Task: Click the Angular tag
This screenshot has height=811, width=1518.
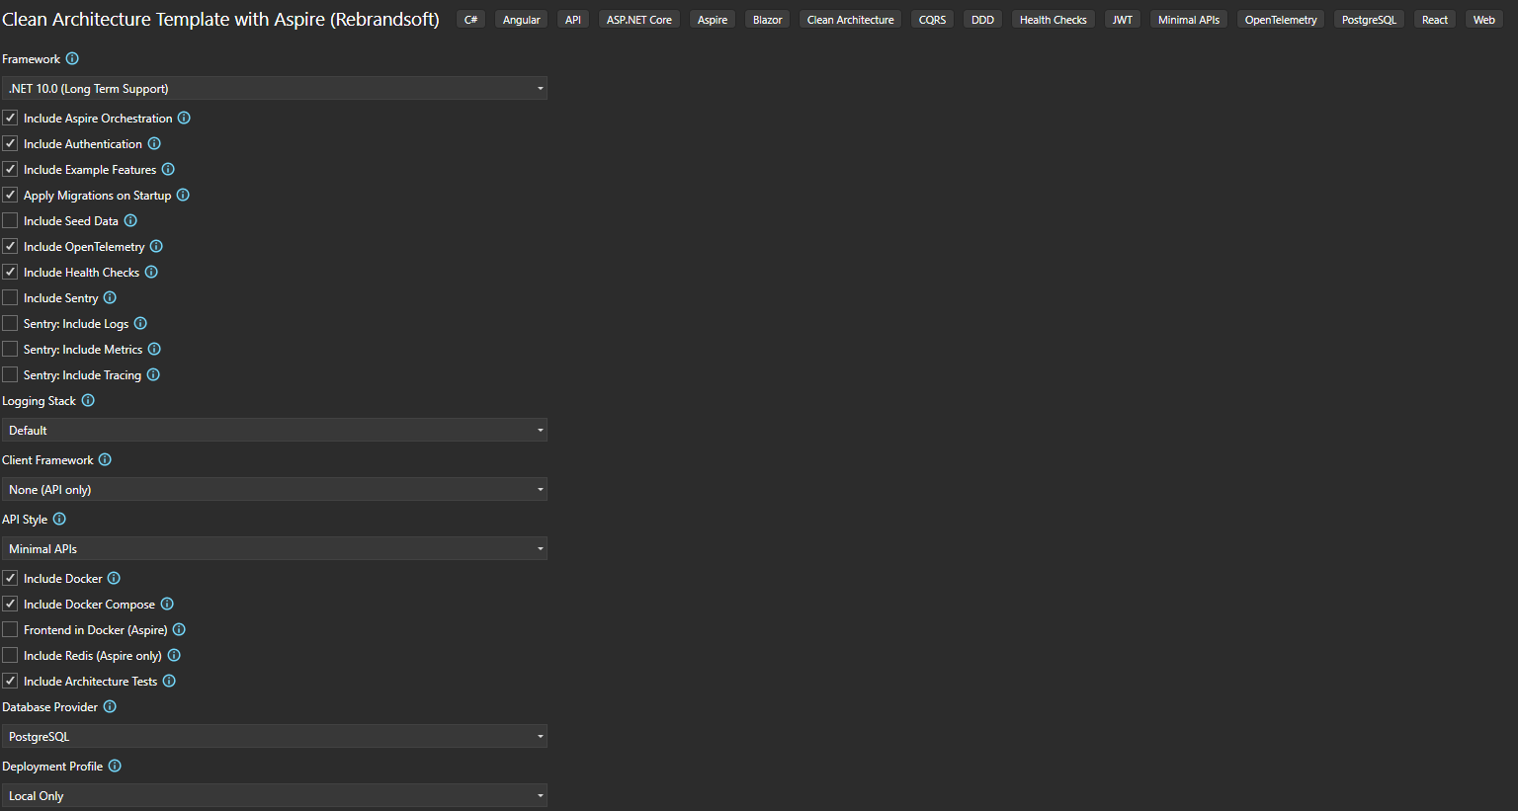Action: pos(522,20)
